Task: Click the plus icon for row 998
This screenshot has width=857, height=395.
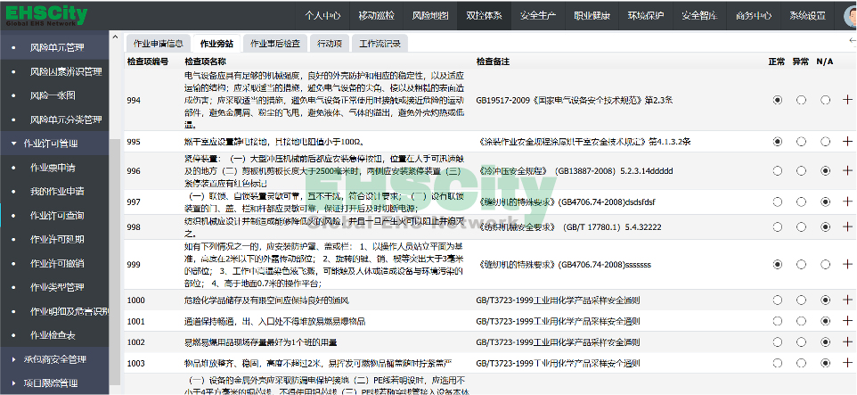Action: pos(847,227)
